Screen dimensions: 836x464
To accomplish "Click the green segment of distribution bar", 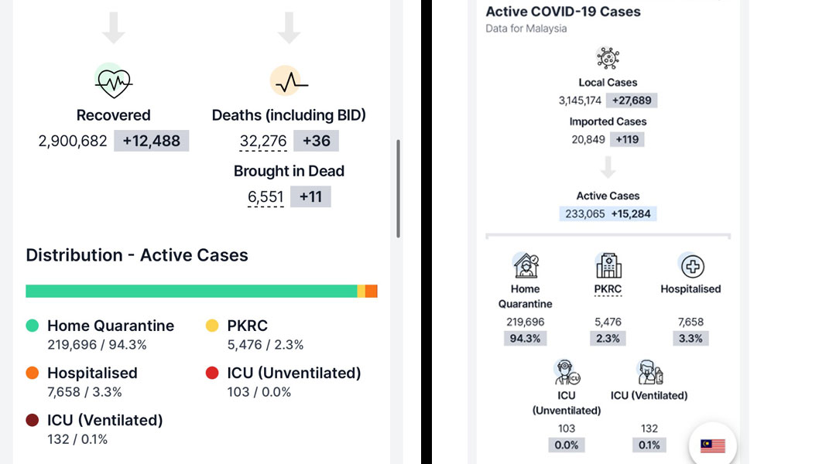I will coord(191,291).
